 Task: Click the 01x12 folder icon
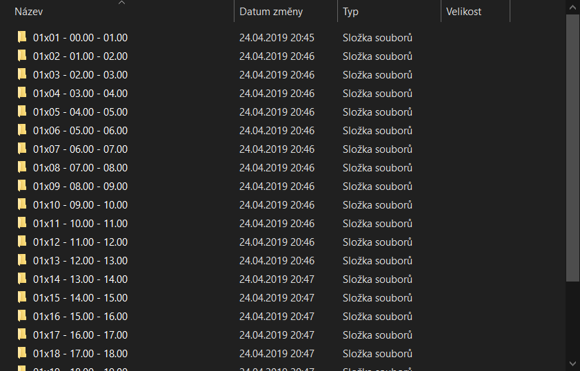(22, 242)
